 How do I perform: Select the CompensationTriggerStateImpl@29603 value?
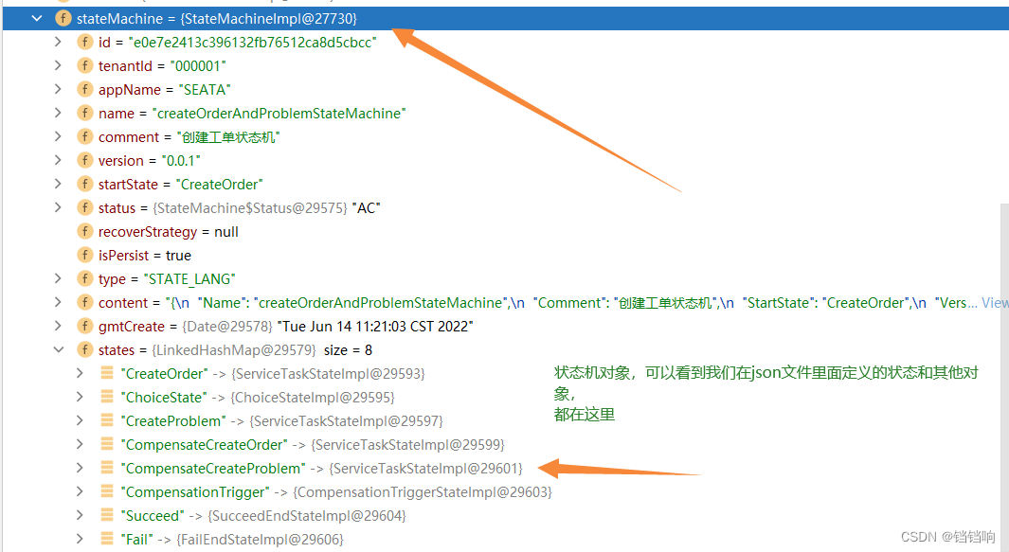click(423, 492)
